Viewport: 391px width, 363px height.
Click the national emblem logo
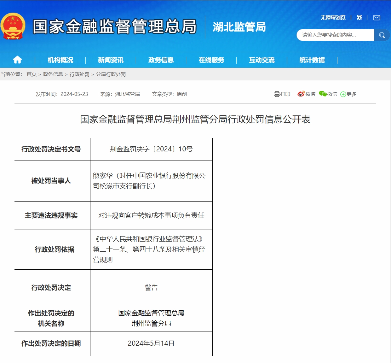[x=13, y=26]
